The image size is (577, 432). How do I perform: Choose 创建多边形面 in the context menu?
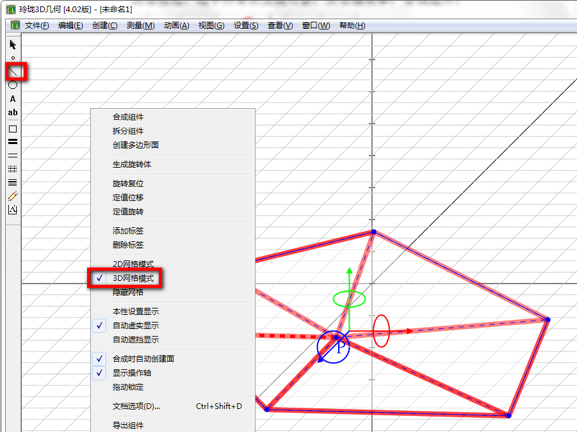(136, 145)
